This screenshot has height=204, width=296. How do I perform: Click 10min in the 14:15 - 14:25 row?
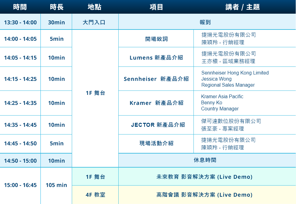tap(57, 79)
